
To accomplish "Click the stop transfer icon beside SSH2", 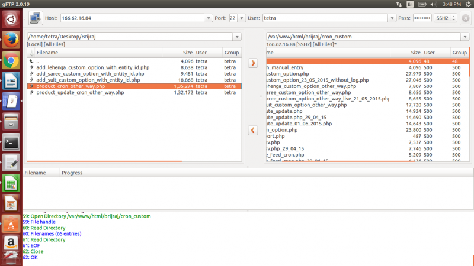I will (466, 18).
